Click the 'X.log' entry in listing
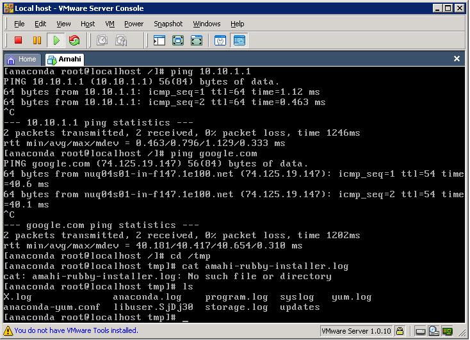 [x=17, y=297]
